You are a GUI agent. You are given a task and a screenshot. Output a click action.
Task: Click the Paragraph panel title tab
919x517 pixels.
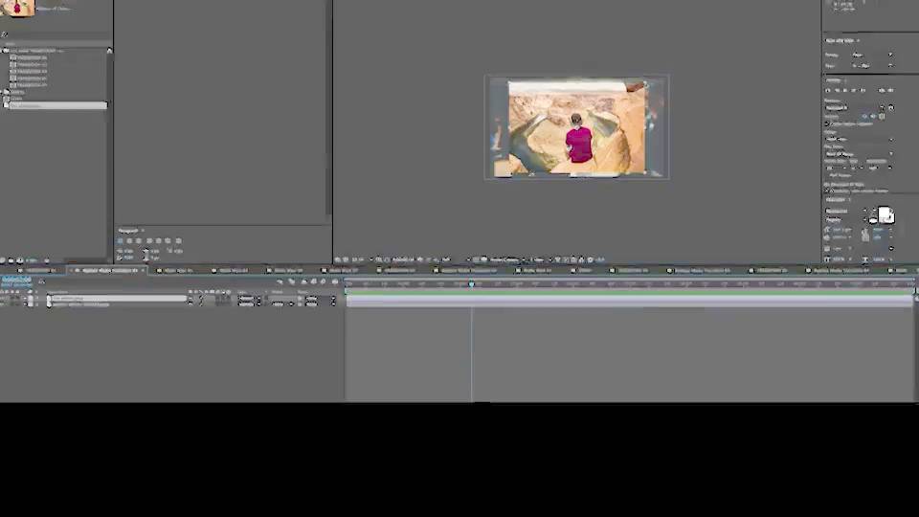coord(128,231)
